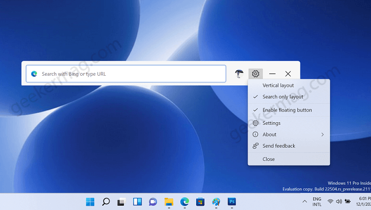This screenshot has height=210, width=371.
Task: Launch Teams Chat from taskbar
Action: tap(153, 202)
